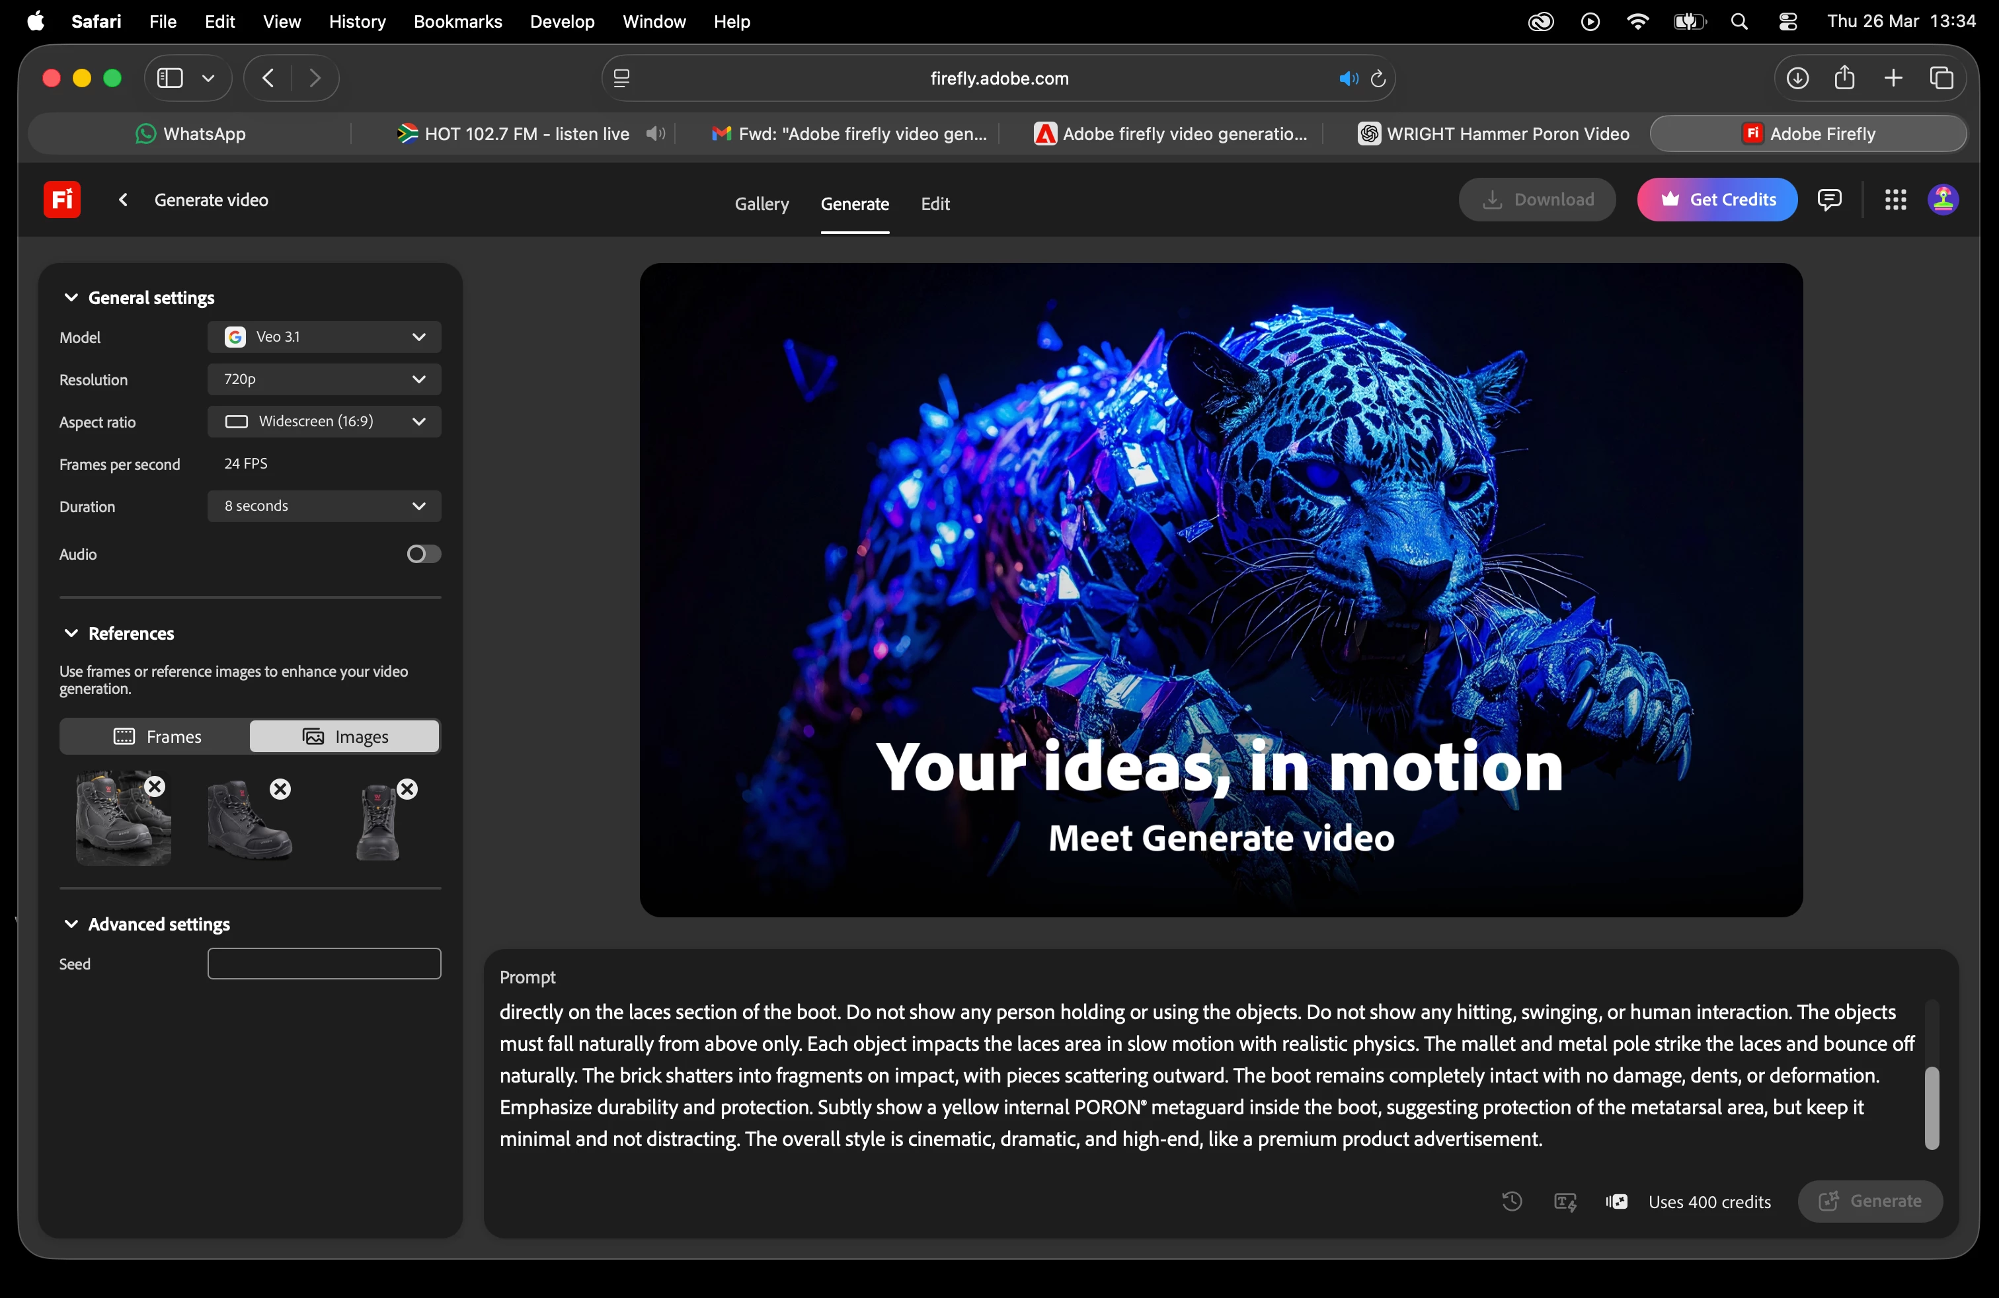Screen dimensions: 1999x1298
Task: Remove the third boot reference image
Action: tap(407, 789)
